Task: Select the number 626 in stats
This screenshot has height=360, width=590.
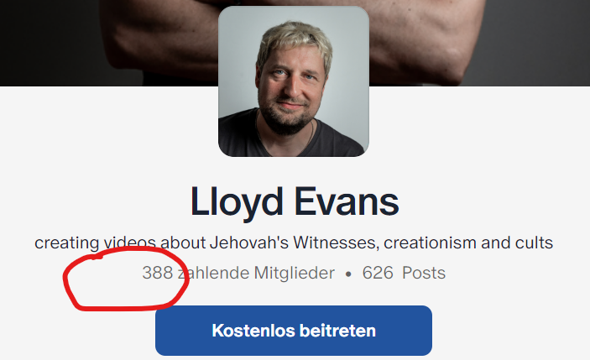Action: point(378,273)
